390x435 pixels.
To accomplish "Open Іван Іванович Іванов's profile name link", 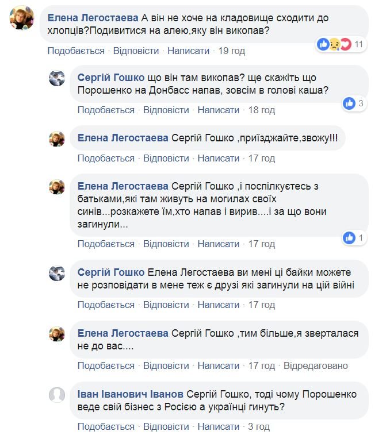I will (130, 395).
